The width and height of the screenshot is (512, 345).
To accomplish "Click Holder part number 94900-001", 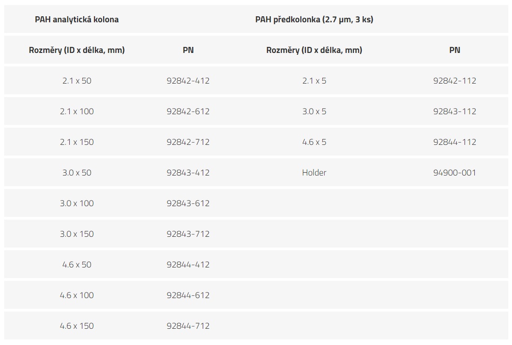I will point(454,173).
